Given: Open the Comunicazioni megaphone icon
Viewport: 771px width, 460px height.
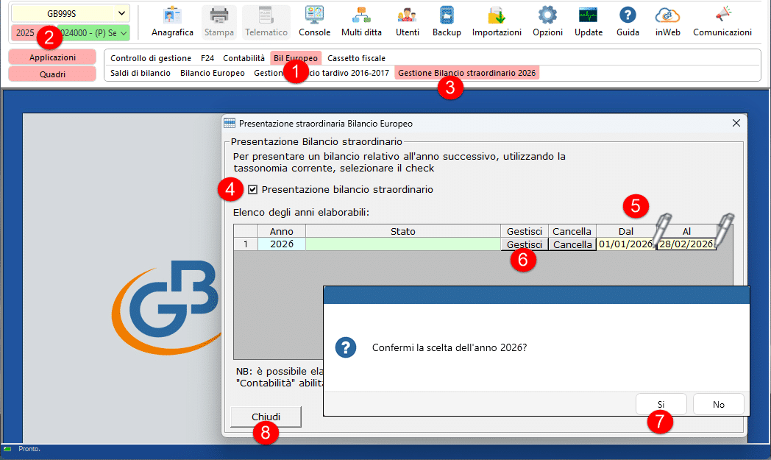Looking at the screenshot, I should [x=722, y=22].
